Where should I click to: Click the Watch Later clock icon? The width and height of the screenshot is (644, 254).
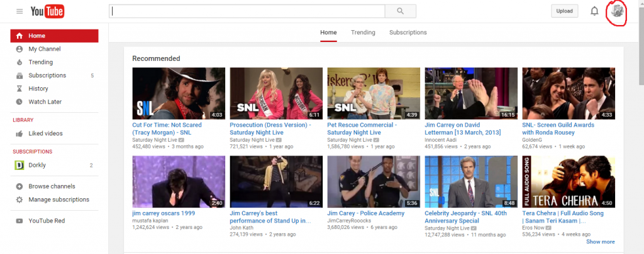19,102
